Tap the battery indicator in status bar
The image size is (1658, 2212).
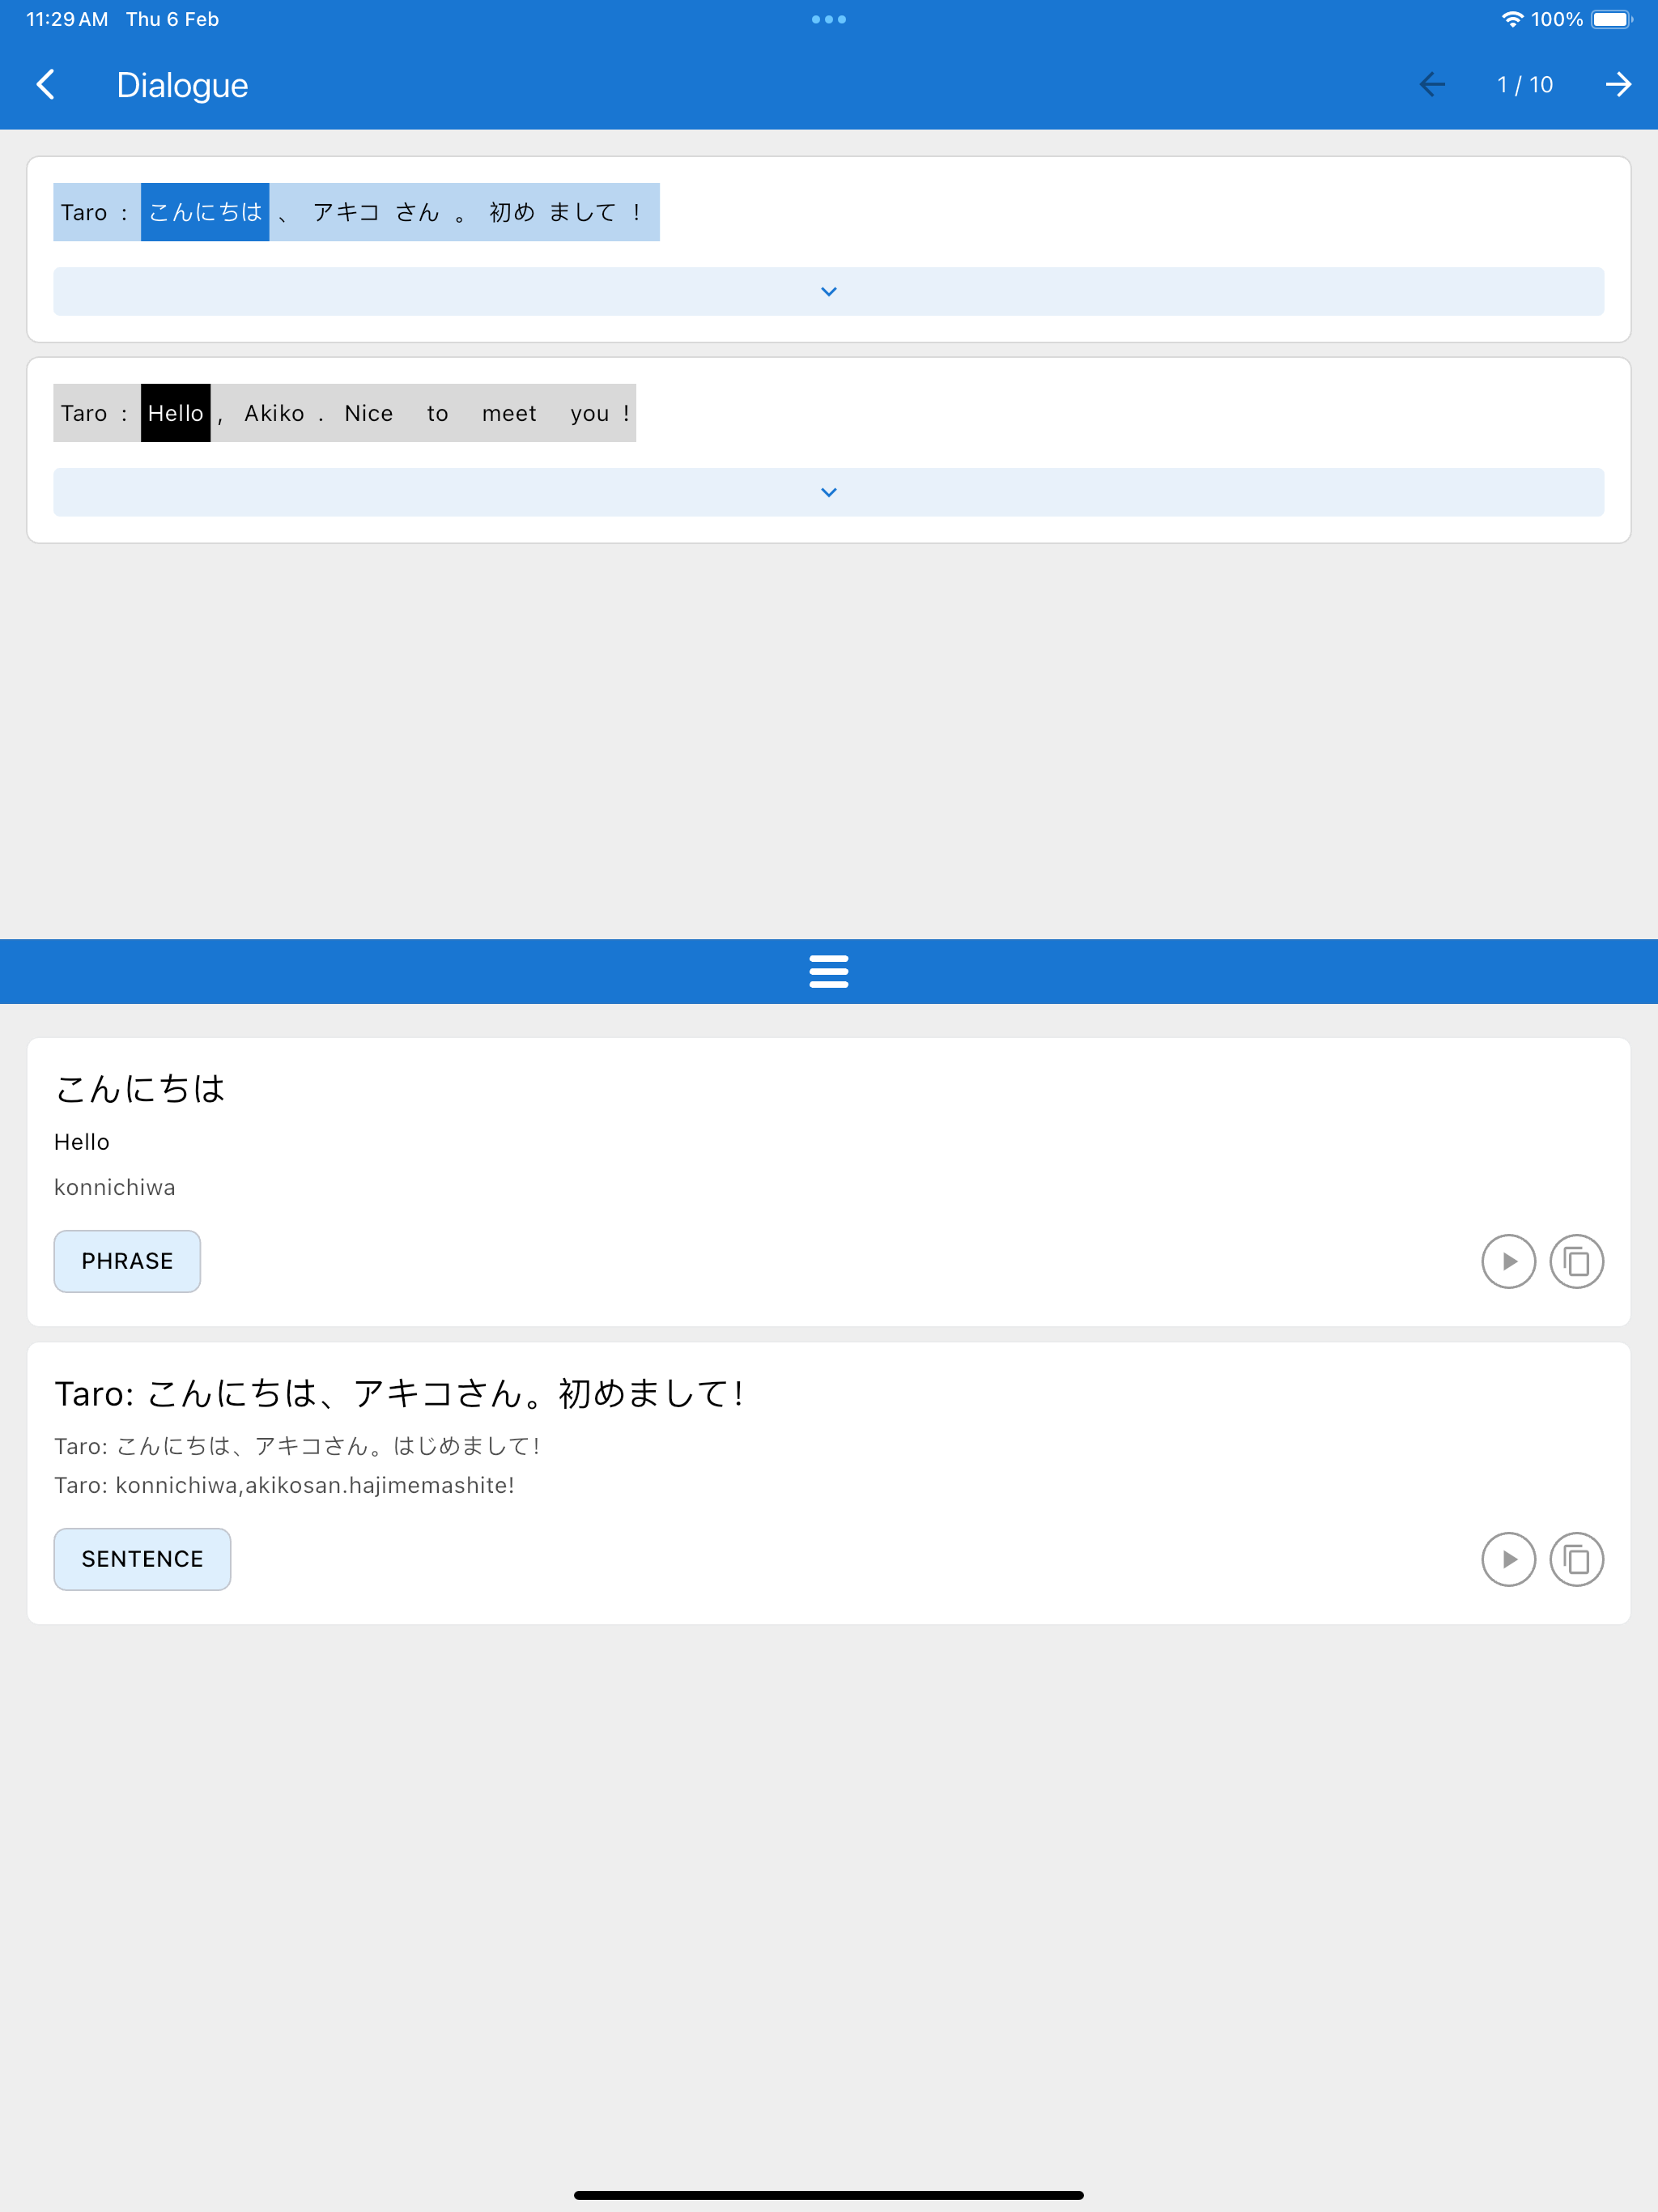1612,19
